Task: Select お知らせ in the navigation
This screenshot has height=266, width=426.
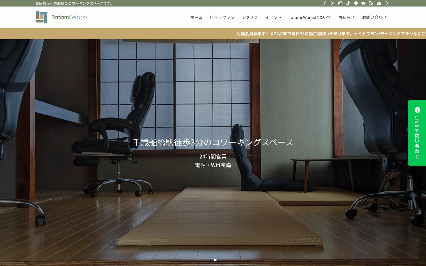Action: click(346, 17)
